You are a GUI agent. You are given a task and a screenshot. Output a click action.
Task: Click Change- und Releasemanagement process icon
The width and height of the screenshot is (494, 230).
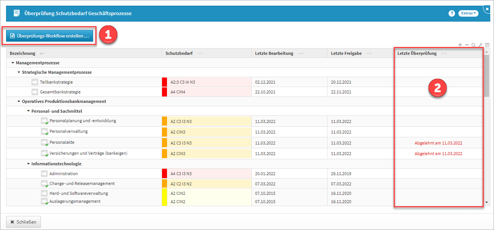(45, 184)
